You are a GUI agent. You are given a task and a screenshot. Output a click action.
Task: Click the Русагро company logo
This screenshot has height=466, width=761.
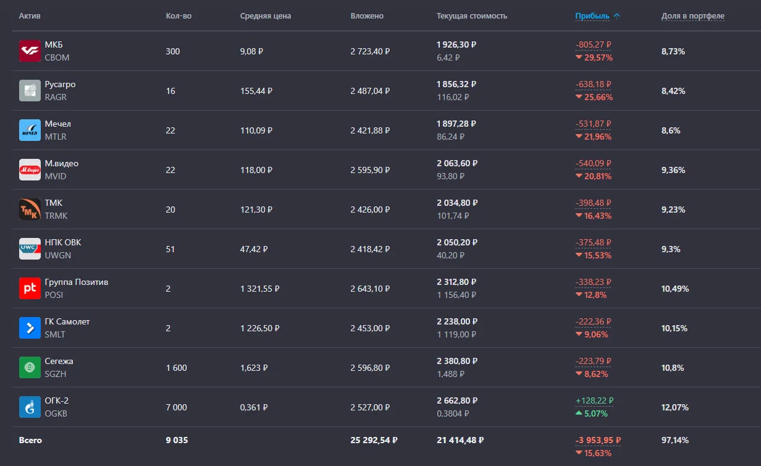pyautogui.click(x=30, y=91)
